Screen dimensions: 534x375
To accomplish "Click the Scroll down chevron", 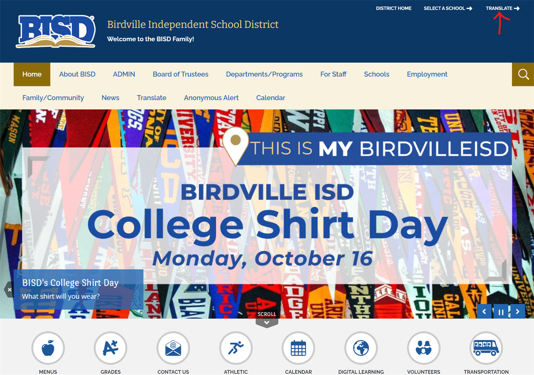I will click(267, 322).
